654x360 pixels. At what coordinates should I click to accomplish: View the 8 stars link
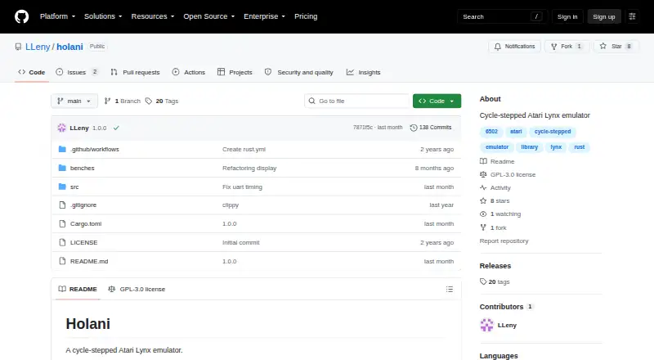click(495, 201)
